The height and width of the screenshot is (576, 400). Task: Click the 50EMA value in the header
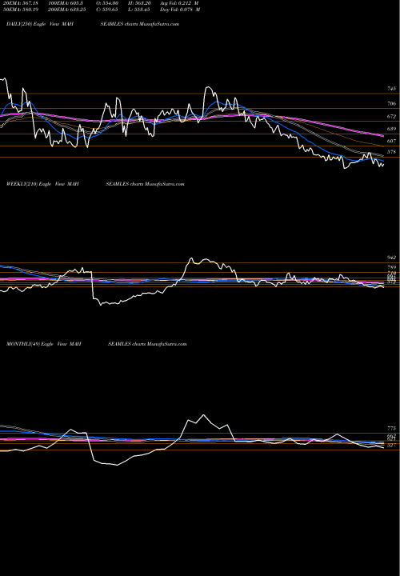pyautogui.click(x=21, y=10)
